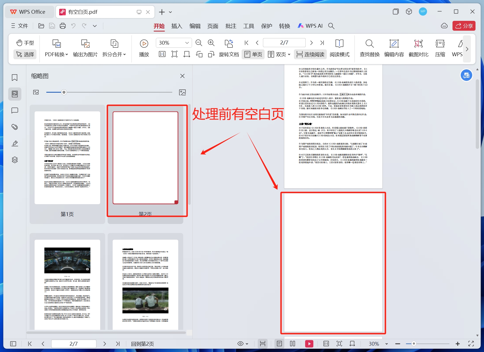Image resolution: width=484 pixels, height=352 pixels.
Task: Open the bookmarks sidebar panel
Action: click(x=15, y=78)
